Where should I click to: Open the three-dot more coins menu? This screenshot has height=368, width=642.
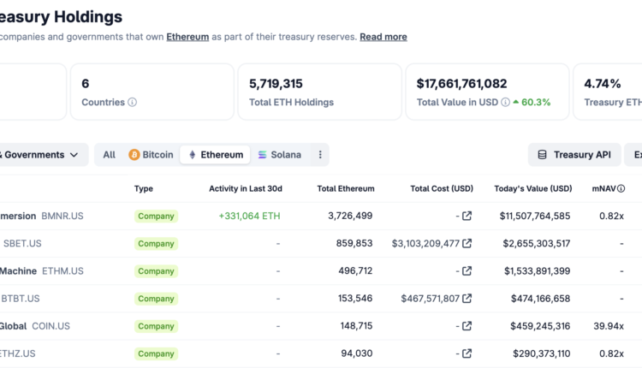(x=320, y=155)
